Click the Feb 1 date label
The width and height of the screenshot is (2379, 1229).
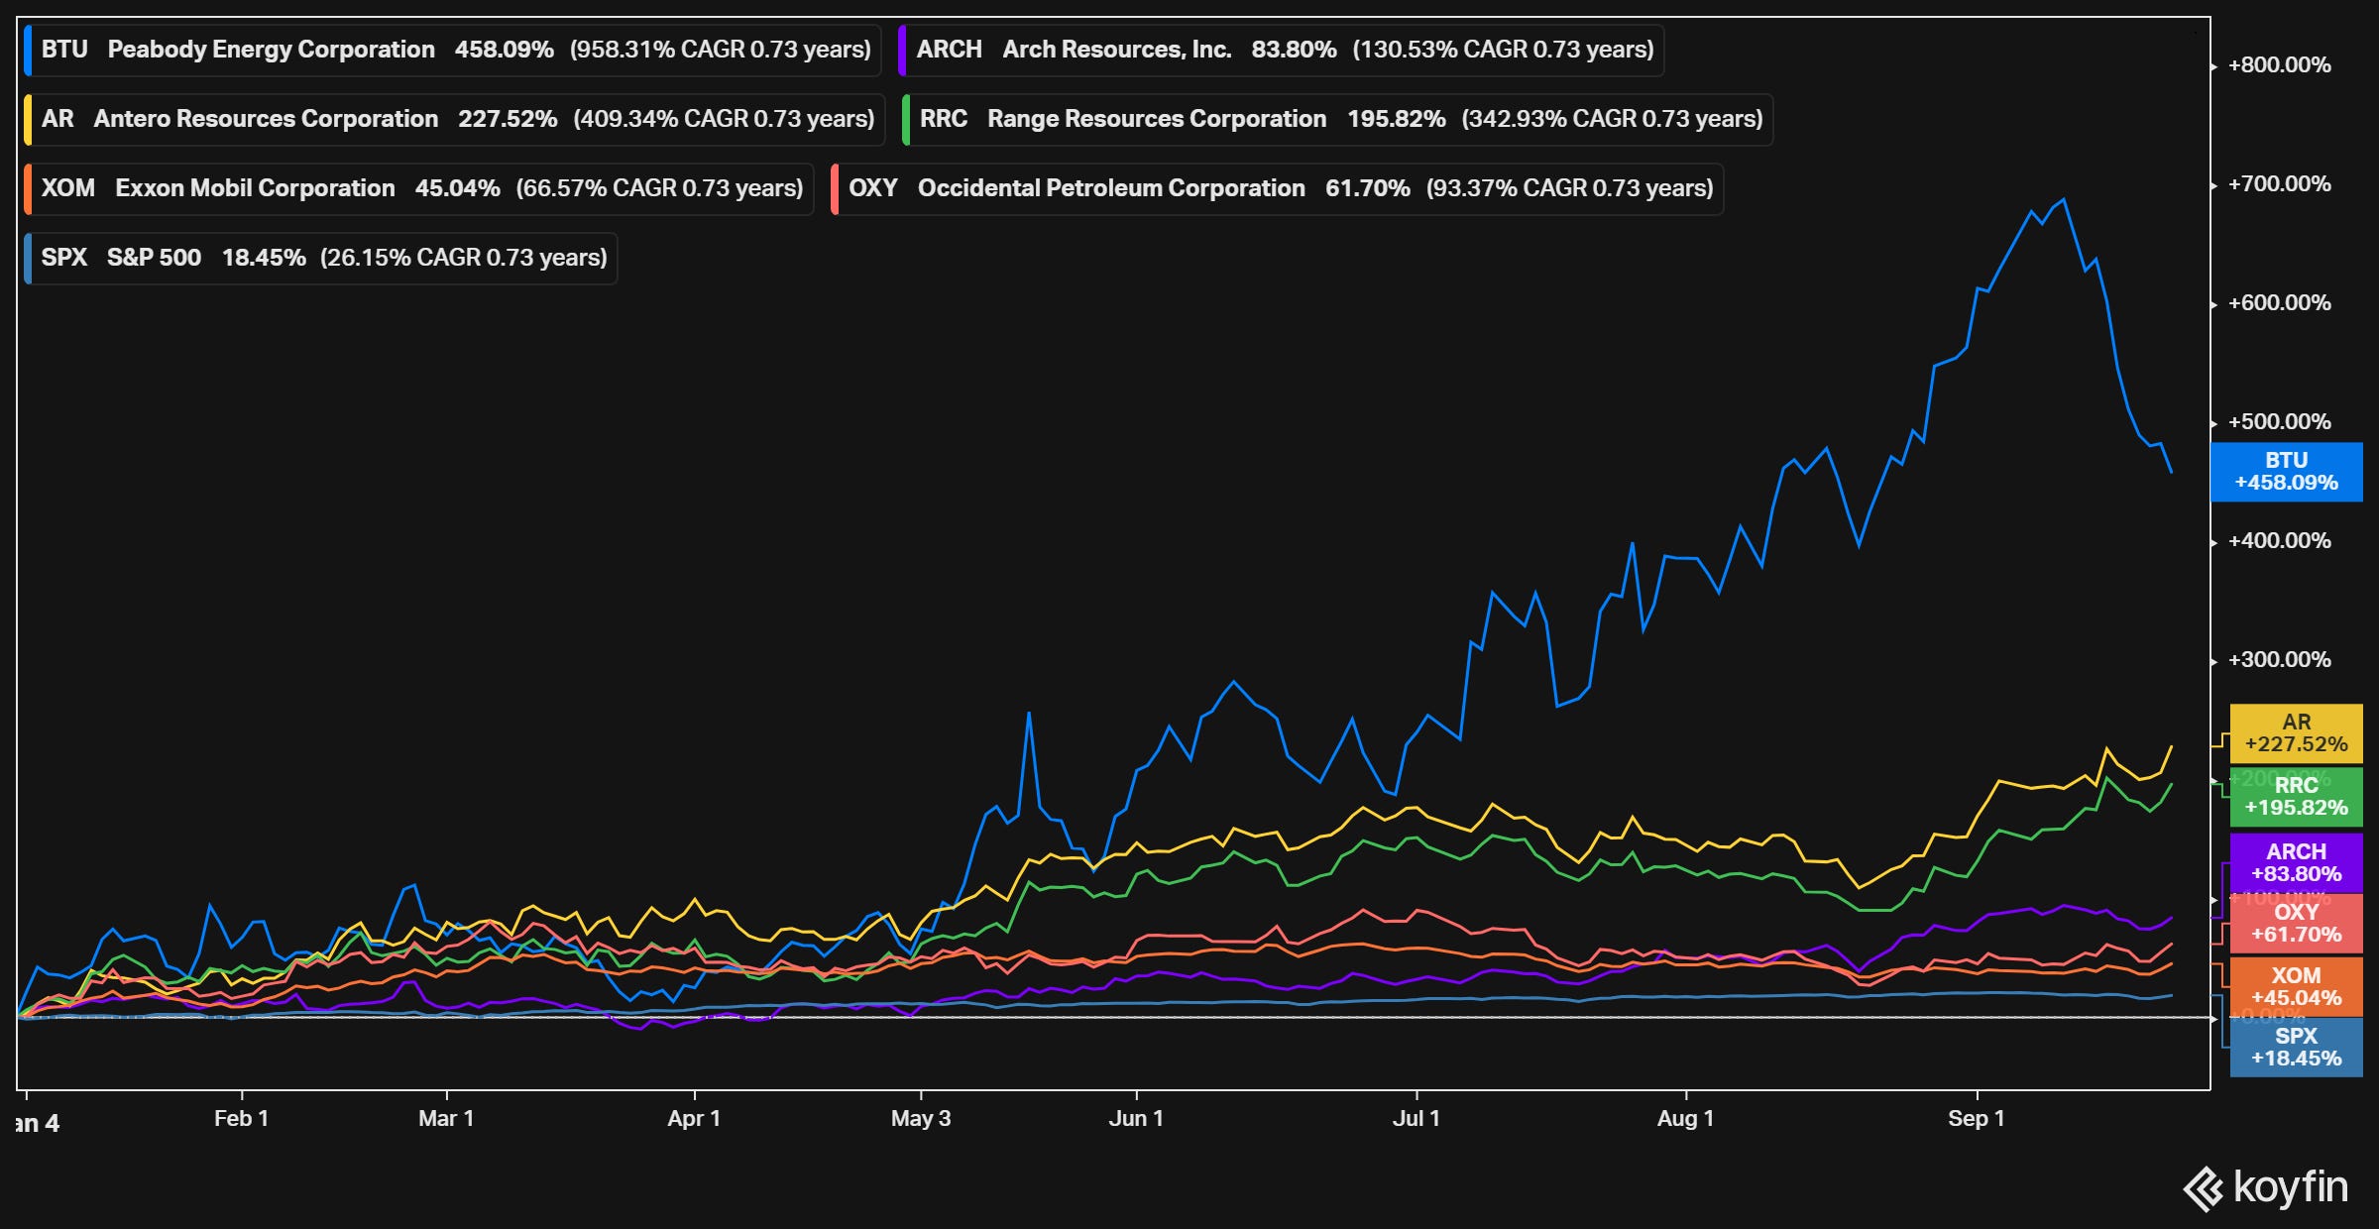point(241,1119)
